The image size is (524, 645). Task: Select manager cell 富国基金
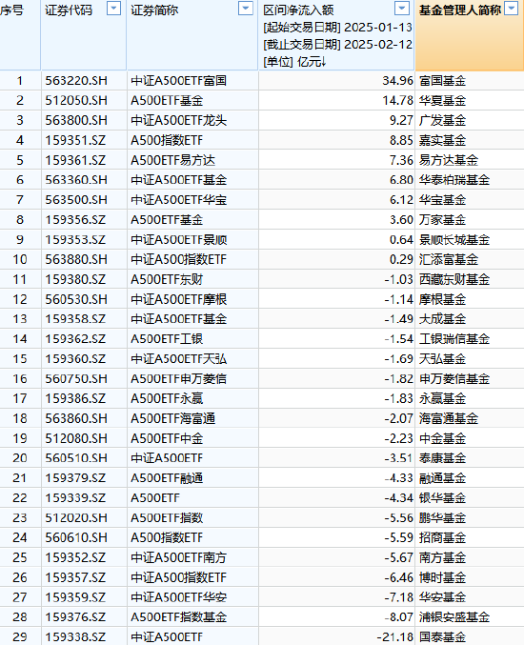[x=470, y=81]
